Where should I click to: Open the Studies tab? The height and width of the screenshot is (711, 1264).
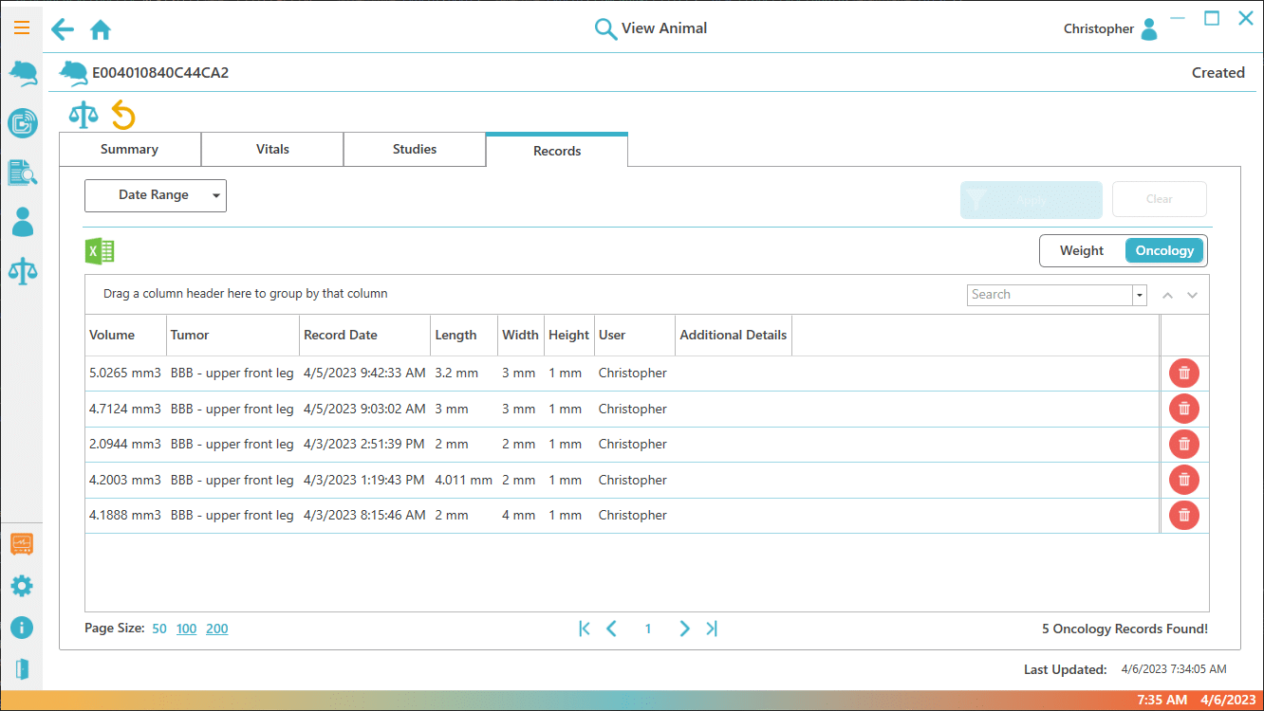[415, 150]
